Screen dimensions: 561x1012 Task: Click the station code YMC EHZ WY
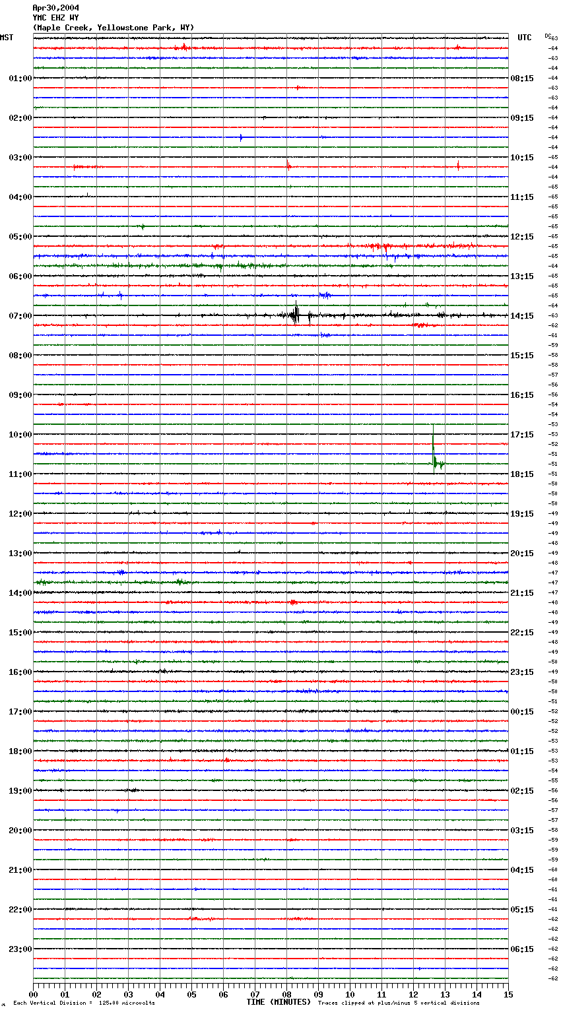[55, 18]
